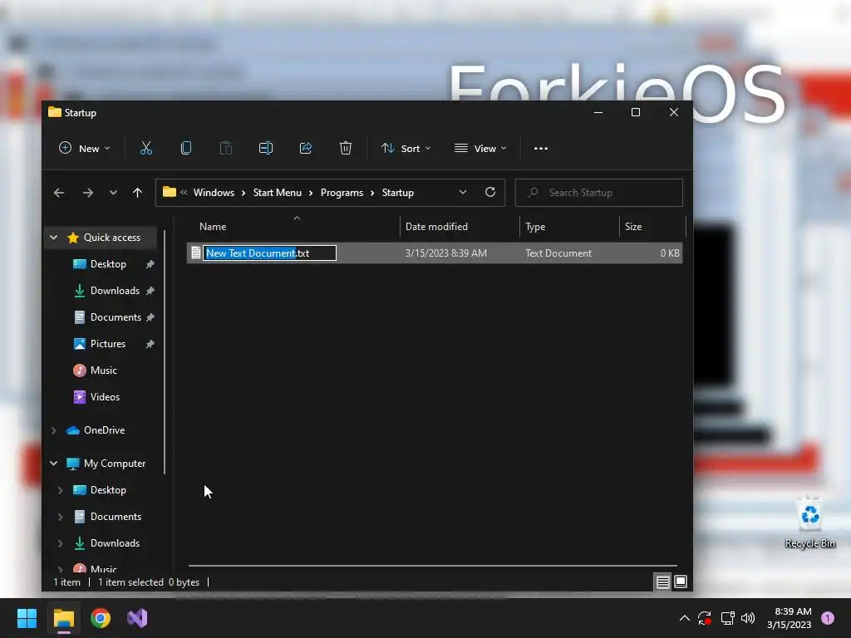Expand Downloads under My Computer
This screenshot has height=638, width=851.
coord(60,543)
